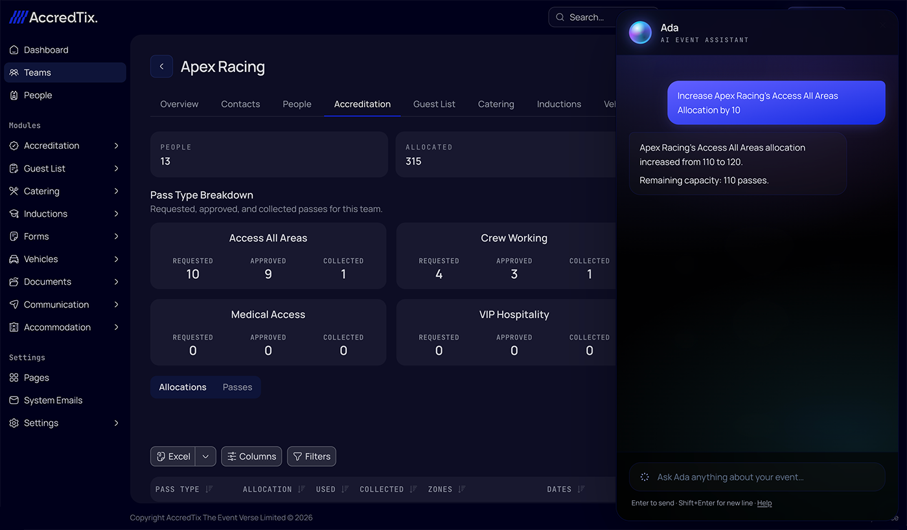
Task: Open the Inductions tab
Action: pos(559,104)
